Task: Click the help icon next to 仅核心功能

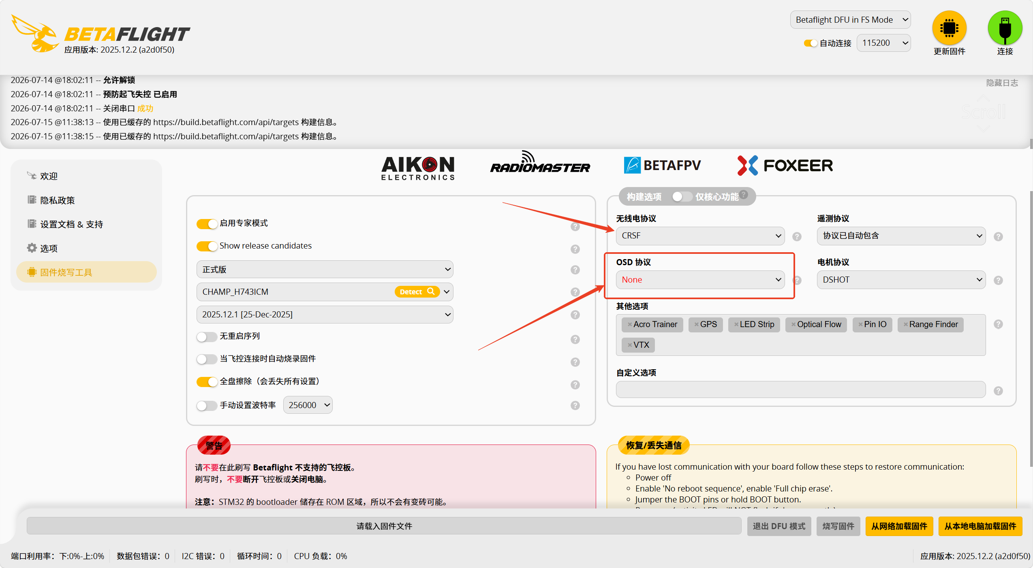Action: [744, 194]
